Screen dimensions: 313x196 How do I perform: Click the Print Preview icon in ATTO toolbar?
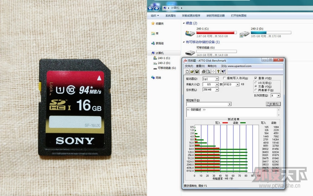click(208, 72)
